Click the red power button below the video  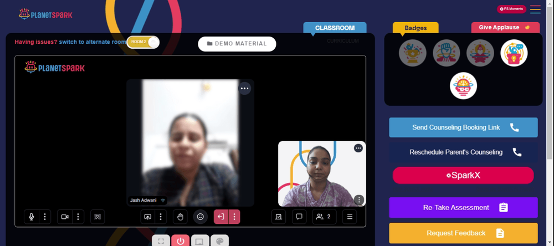(x=181, y=240)
